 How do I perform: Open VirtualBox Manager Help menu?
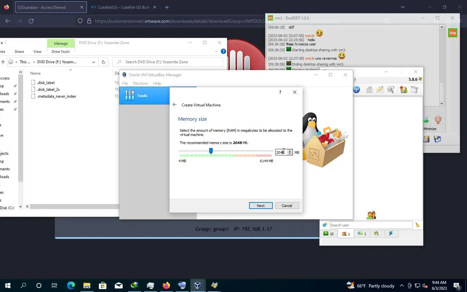(x=157, y=83)
